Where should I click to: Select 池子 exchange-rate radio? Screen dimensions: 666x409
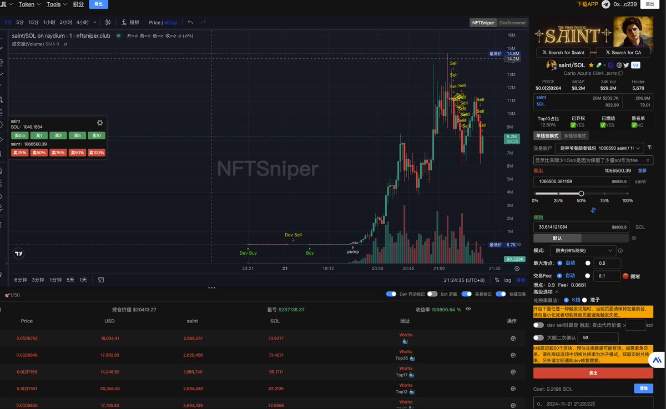tap(584, 300)
